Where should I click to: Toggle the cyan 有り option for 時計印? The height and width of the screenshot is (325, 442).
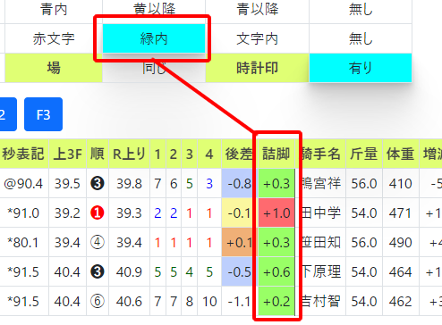pos(361,68)
